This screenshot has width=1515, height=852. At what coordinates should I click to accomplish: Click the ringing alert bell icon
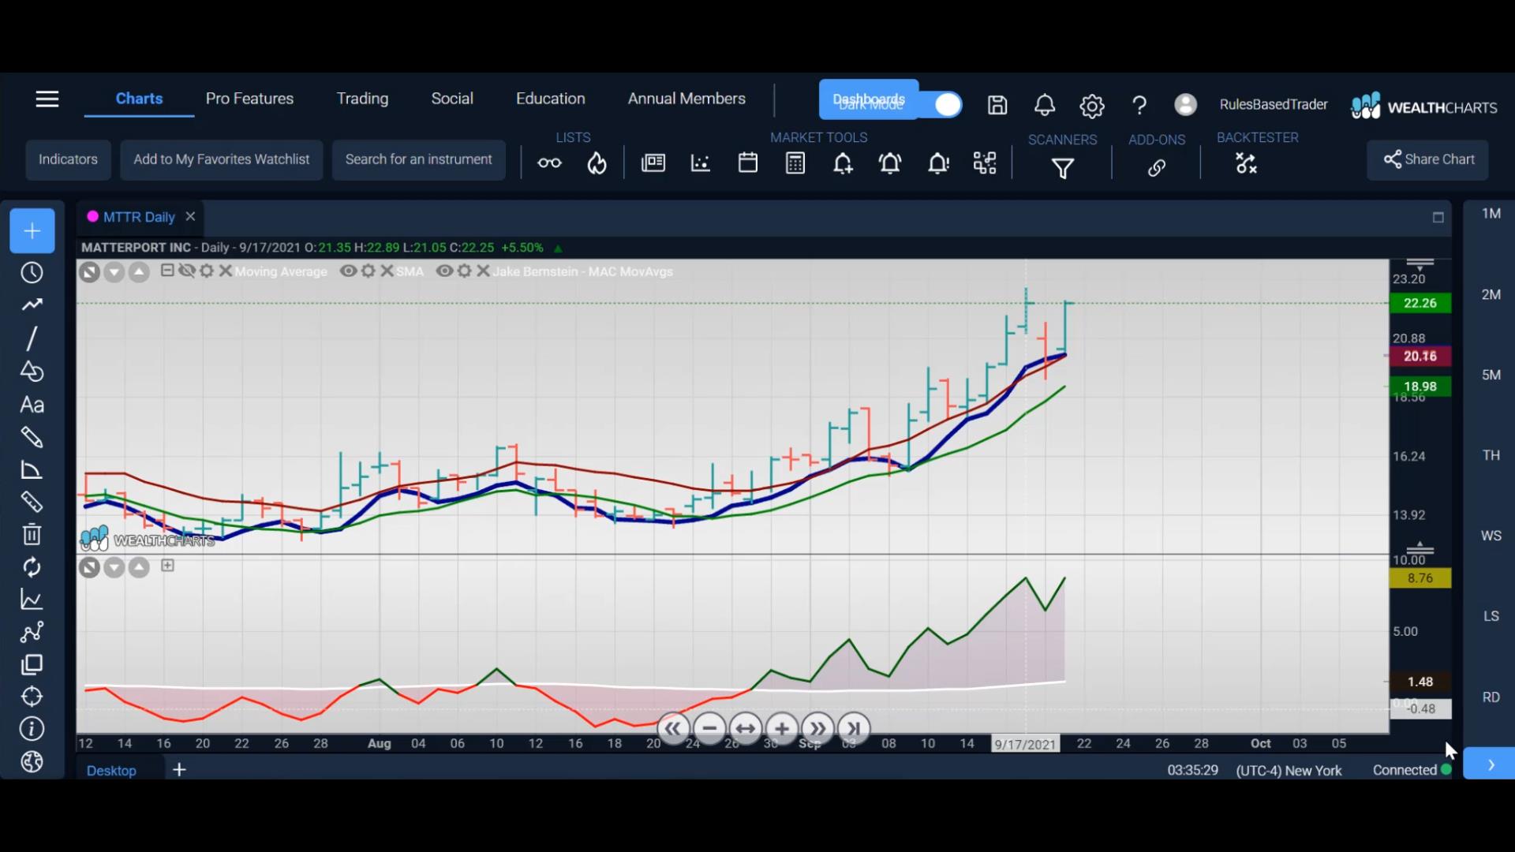click(x=890, y=163)
